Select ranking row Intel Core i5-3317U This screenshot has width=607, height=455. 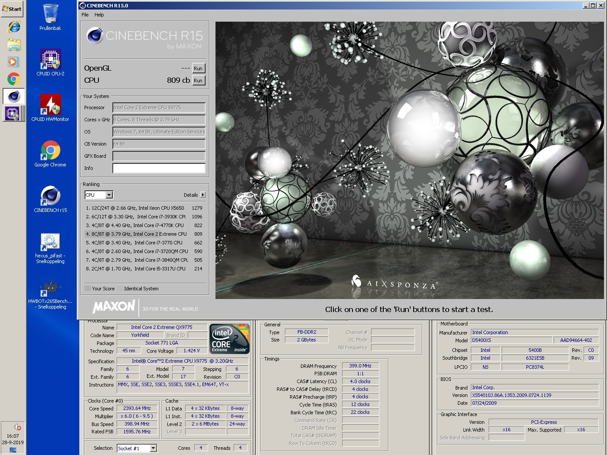pyautogui.click(x=144, y=269)
